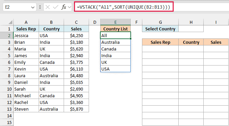Click the $3,360 sales cell
This screenshot has height=126, width=229.
click(76, 102)
